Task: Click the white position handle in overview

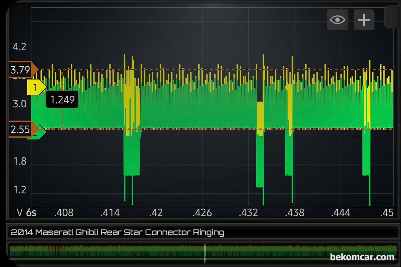Action: pyautogui.click(x=205, y=253)
